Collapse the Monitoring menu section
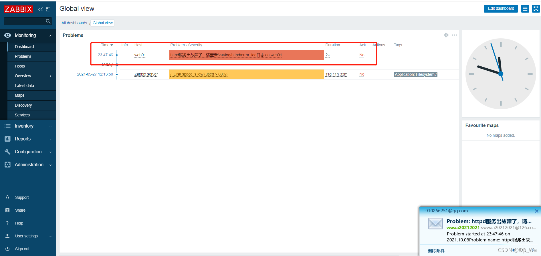The height and width of the screenshot is (256, 541). click(50, 35)
